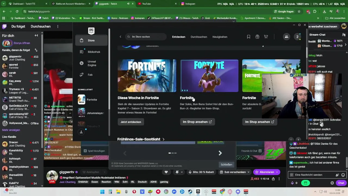The height and width of the screenshot is (196, 348).
Task: Select Neuigkeiten tab in Epic store
Action: [220, 37]
